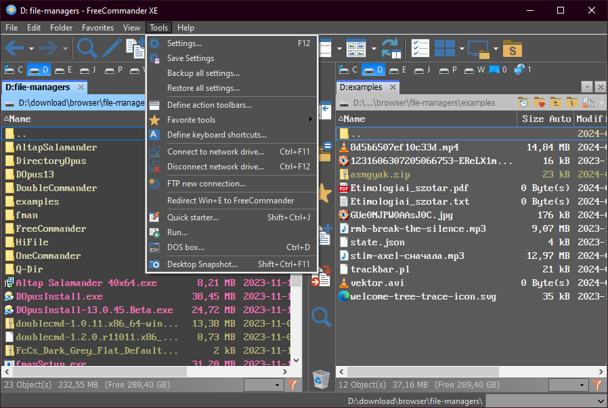Select drive C in left panel drive bar
This screenshot has height=408, width=608.
click(x=14, y=70)
